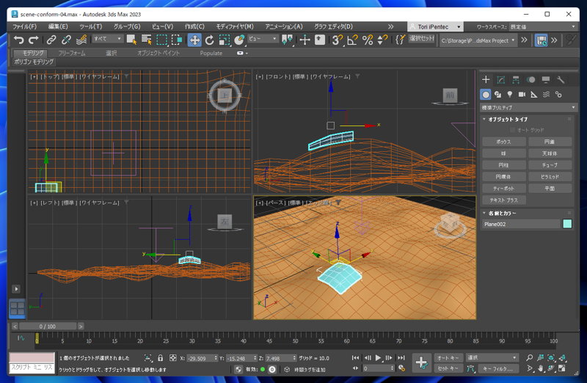The width and height of the screenshot is (587, 383).
Task: Select Cameras category icon
Action: pos(522,95)
